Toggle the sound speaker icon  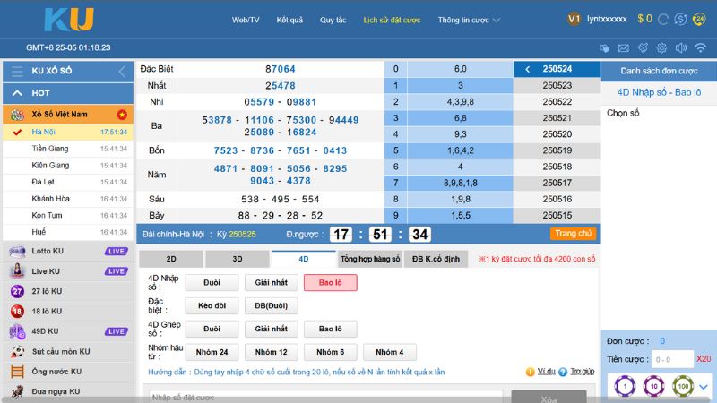point(681,48)
